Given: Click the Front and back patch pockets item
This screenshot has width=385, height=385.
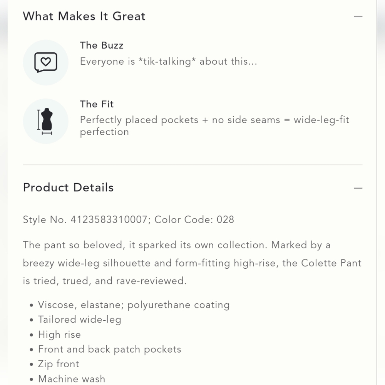Looking at the screenshot, I should (109, 350).
